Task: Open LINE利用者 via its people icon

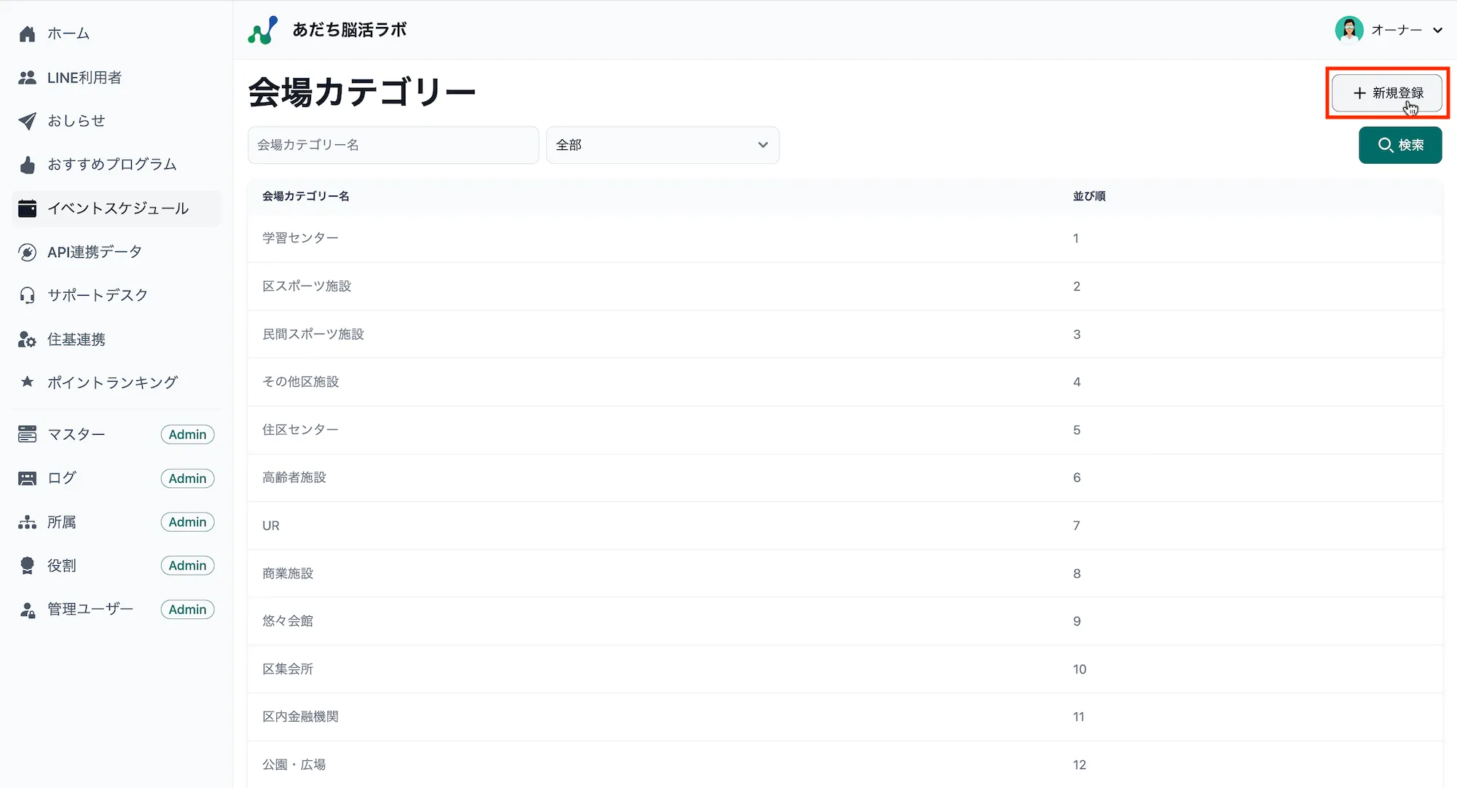Action: (27, 77)
